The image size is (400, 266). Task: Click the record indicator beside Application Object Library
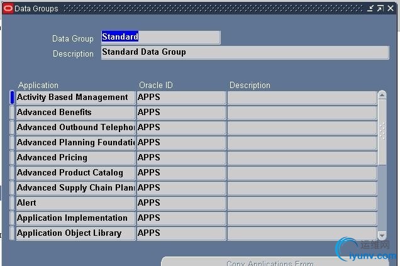click(12, 233)
